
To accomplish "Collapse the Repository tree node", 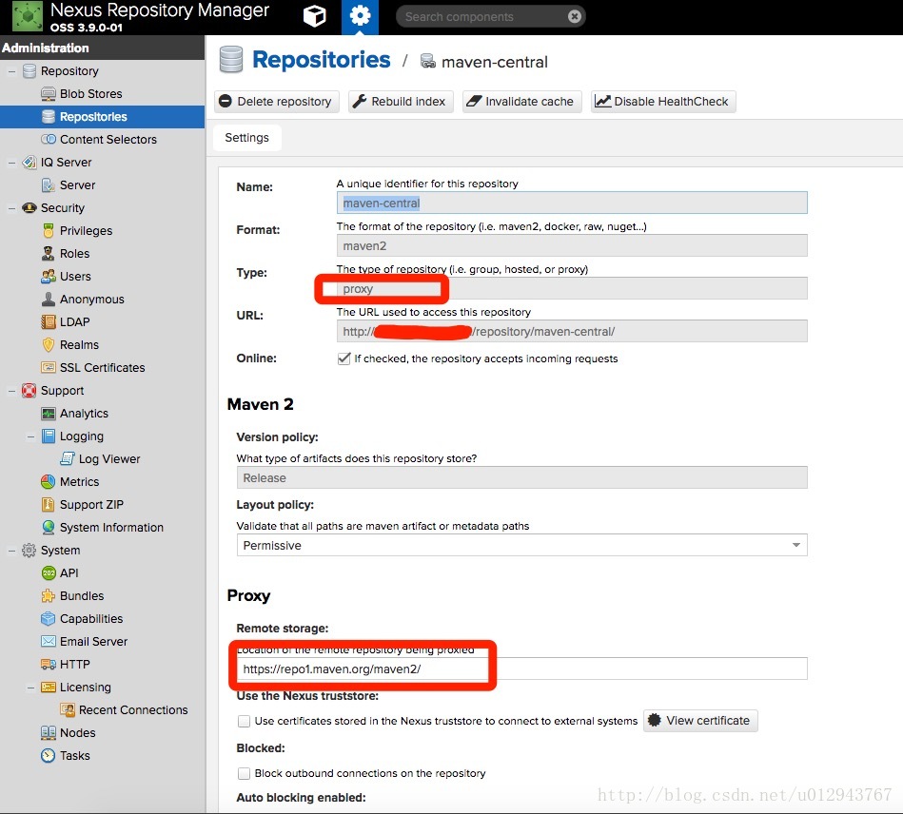I will 11,71.
